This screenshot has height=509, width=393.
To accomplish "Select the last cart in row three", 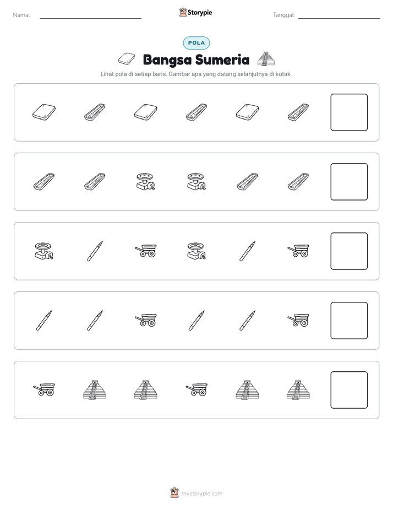I will 298,251.
